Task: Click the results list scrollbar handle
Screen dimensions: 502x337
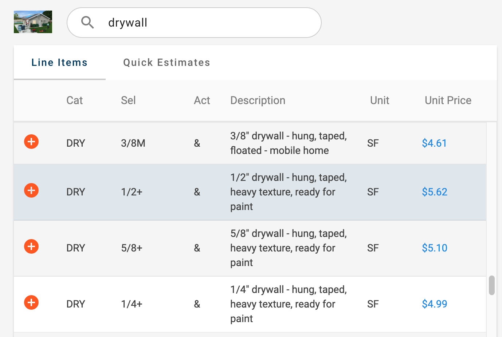Action: coord(492,285)
